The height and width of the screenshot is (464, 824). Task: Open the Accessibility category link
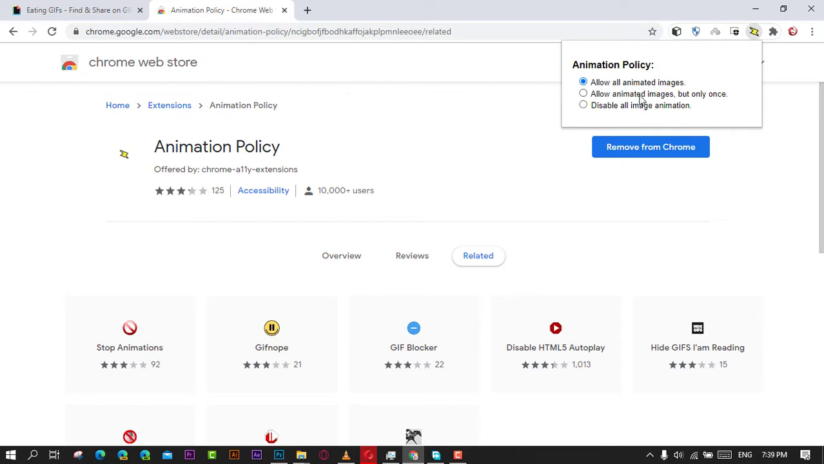point(263,191)
